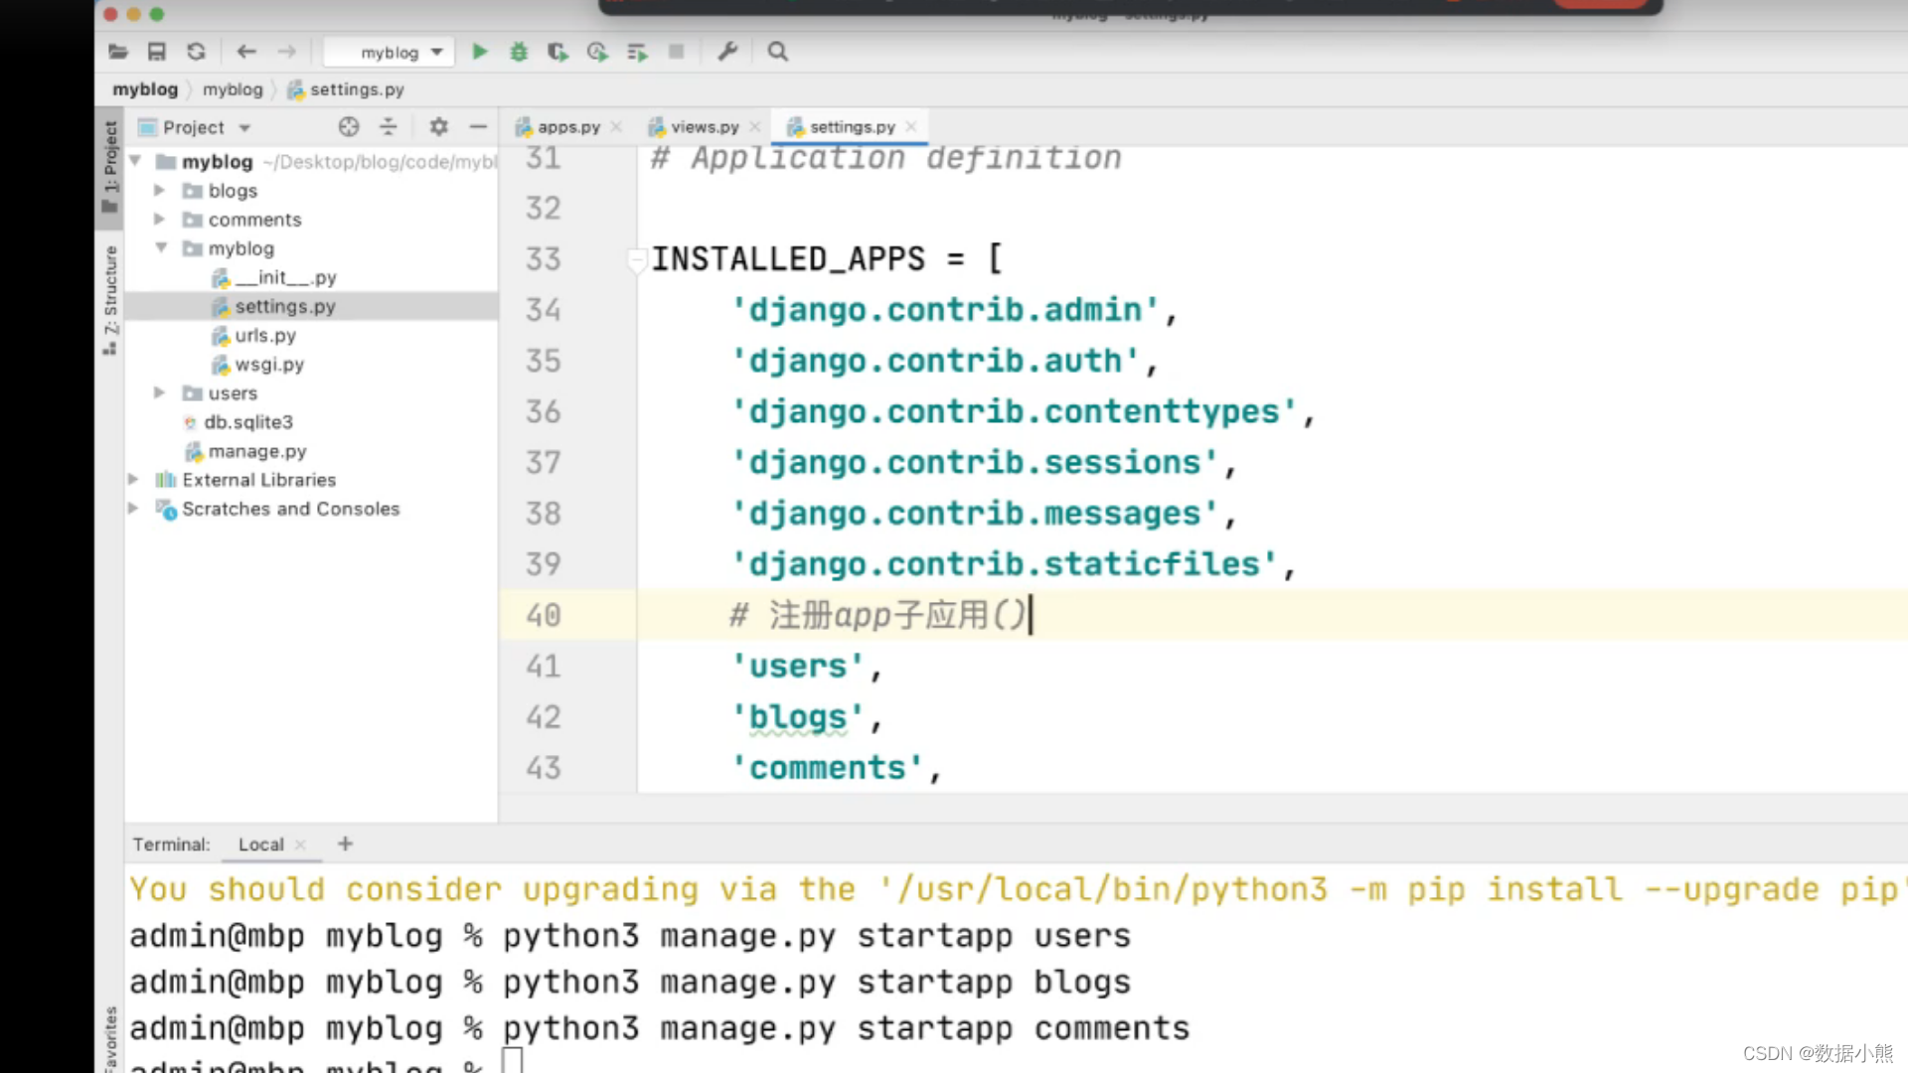Start debugging with the bug icon
This screenshot has height=1073, width=1908.
click(x=519, y=52)
